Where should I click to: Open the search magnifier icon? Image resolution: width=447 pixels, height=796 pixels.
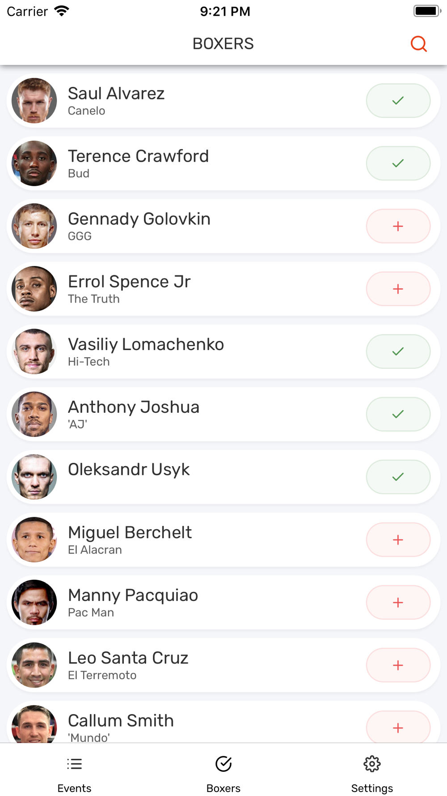pyautogui.click(x=419, y=44)
